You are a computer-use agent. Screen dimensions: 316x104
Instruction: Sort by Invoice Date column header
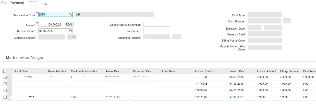point(237,71)
